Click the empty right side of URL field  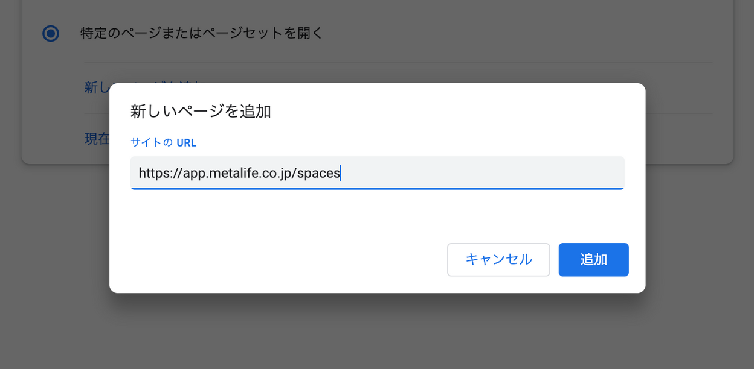[x=483, y=173]
